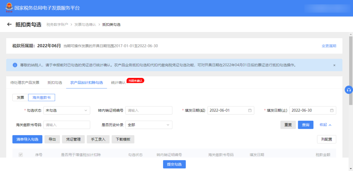
Task: Click the 序号 column header
Action: (39, 155)
